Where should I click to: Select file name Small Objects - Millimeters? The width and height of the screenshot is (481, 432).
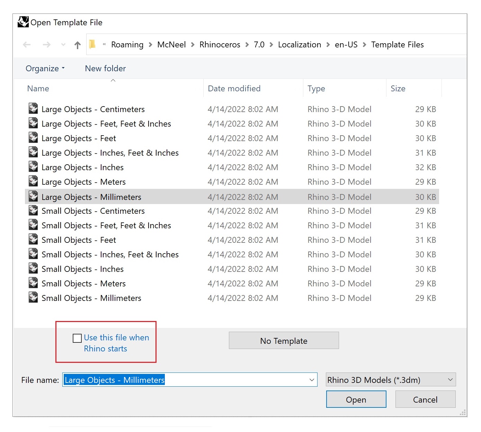91,298
